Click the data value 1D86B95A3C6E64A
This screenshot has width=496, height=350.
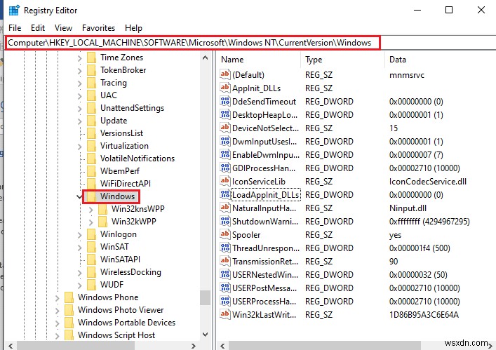point(424,315)
